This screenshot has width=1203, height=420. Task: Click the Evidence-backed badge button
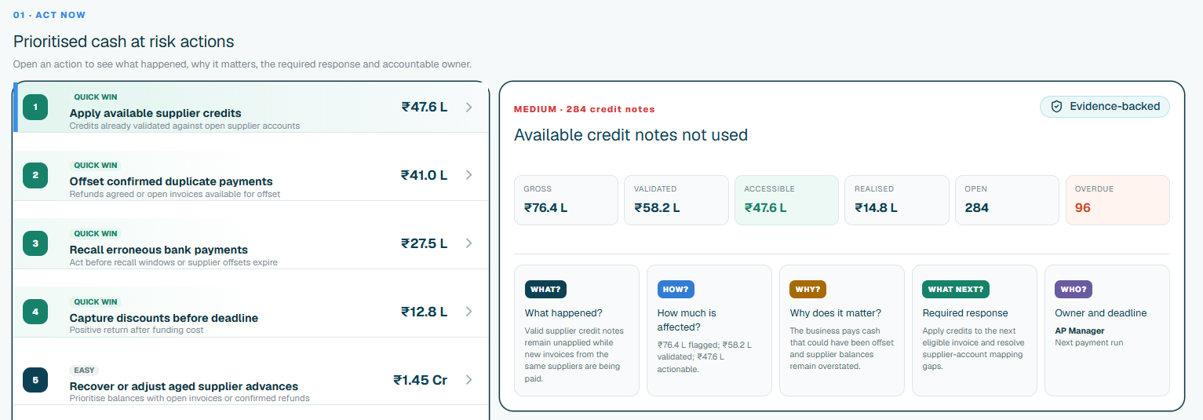1104,107
